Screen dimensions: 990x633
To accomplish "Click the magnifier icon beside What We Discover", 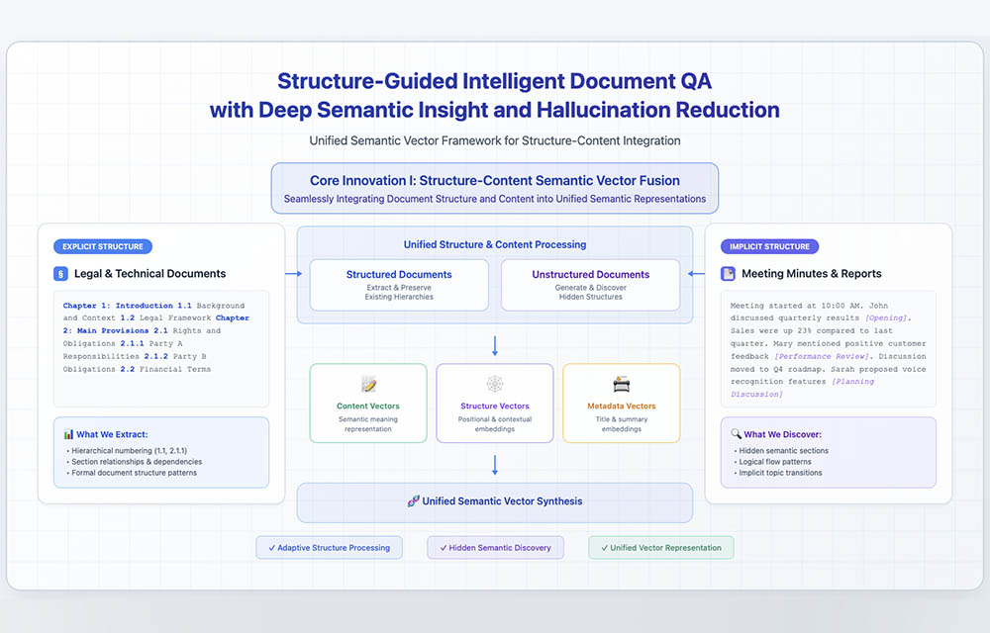I will tap(736, 433).
